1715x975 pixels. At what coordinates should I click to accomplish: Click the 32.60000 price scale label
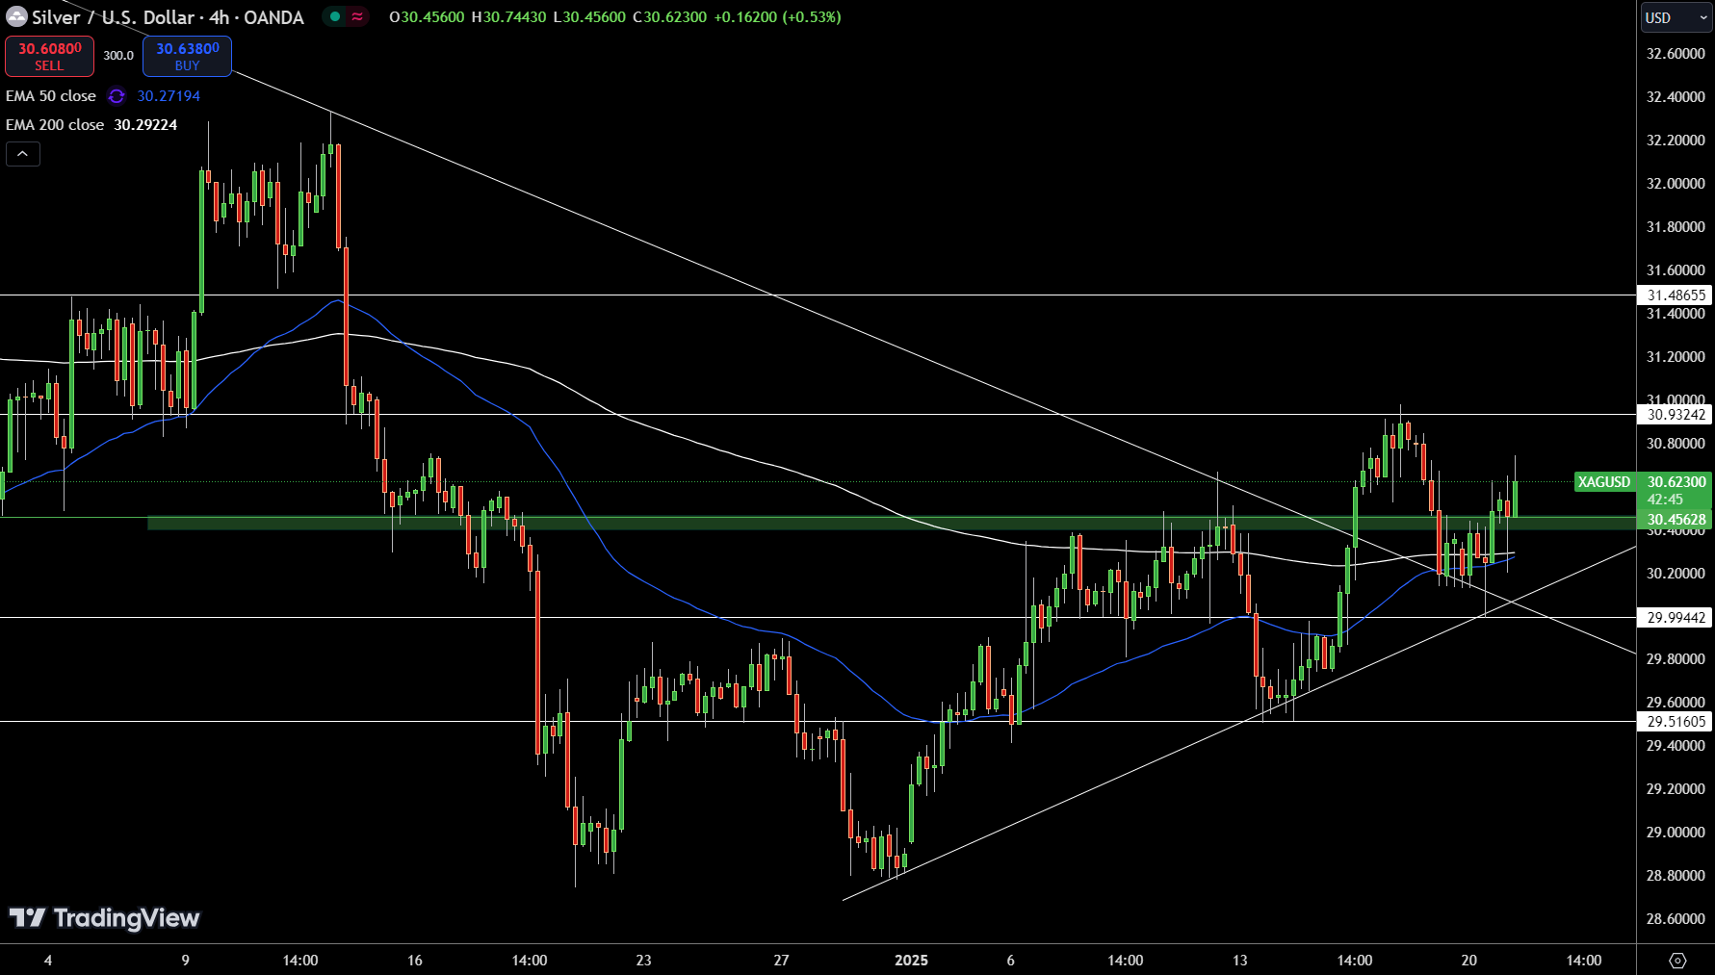coord(1676,54)
